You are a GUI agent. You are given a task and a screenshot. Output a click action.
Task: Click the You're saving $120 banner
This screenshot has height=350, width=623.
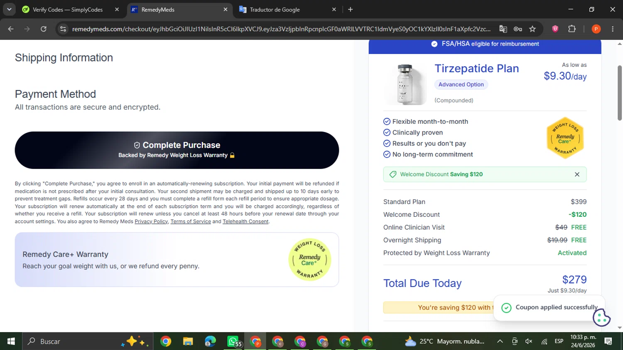tap(438, 308)
